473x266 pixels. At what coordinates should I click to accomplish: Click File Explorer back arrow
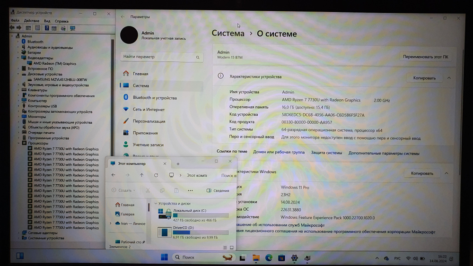[x=114, y=175]
